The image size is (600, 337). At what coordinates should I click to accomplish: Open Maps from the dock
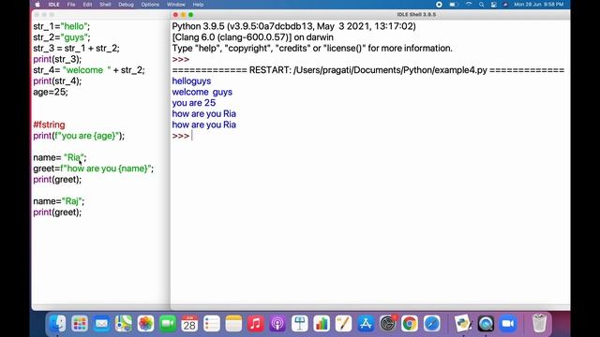pyautogui.click(x=124, y=324)
